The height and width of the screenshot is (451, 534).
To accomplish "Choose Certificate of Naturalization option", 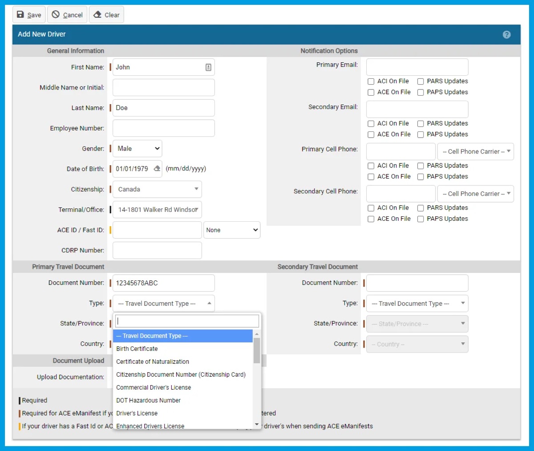I will point(183,362).
